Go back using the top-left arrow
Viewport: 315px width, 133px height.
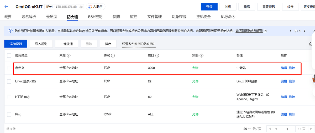(x=6, y=7)
